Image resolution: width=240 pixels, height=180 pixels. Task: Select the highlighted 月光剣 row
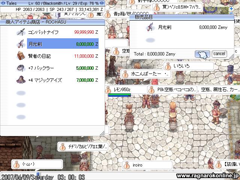point(63,44)
